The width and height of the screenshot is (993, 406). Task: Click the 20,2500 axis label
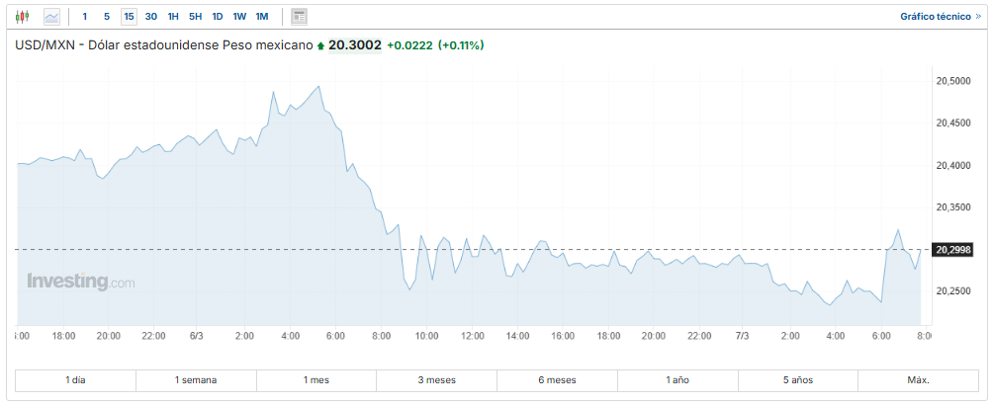pos(953,291)
